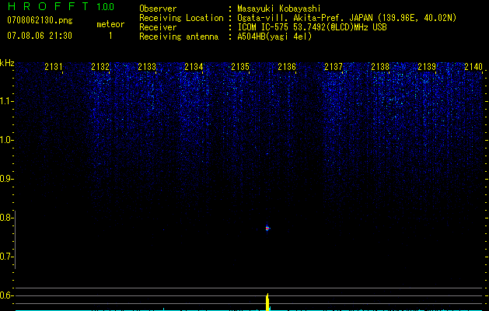Viewport: 489px width, 311px height.
Task: Click the A504HB(yagi 4el) antenna text
Action: coord(274,37)
